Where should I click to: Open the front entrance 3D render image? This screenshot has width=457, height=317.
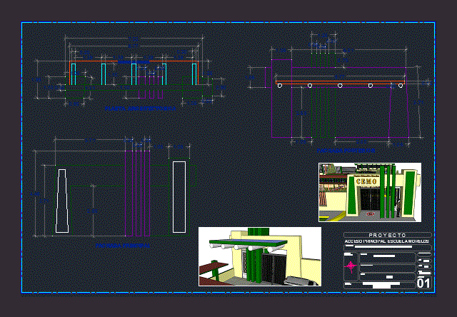pos(369,191)
